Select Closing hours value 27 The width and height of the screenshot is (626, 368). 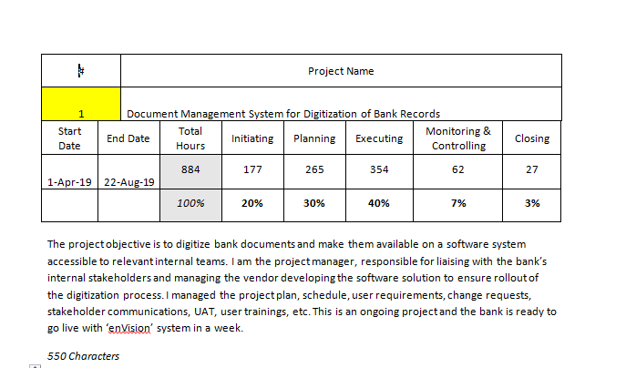(532, 169)
